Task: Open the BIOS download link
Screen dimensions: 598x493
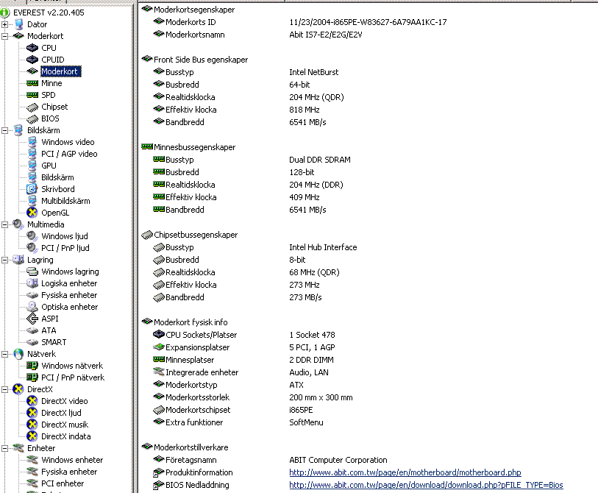Action: [426, 485]
